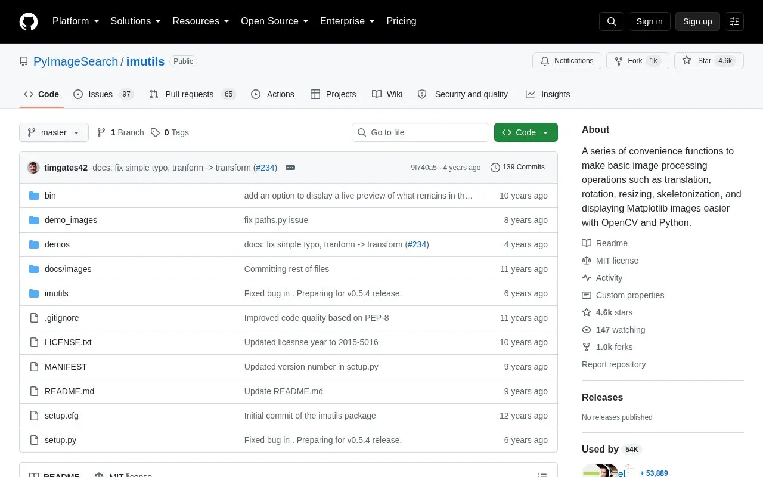View the 0 Tags list

[170, 132]
